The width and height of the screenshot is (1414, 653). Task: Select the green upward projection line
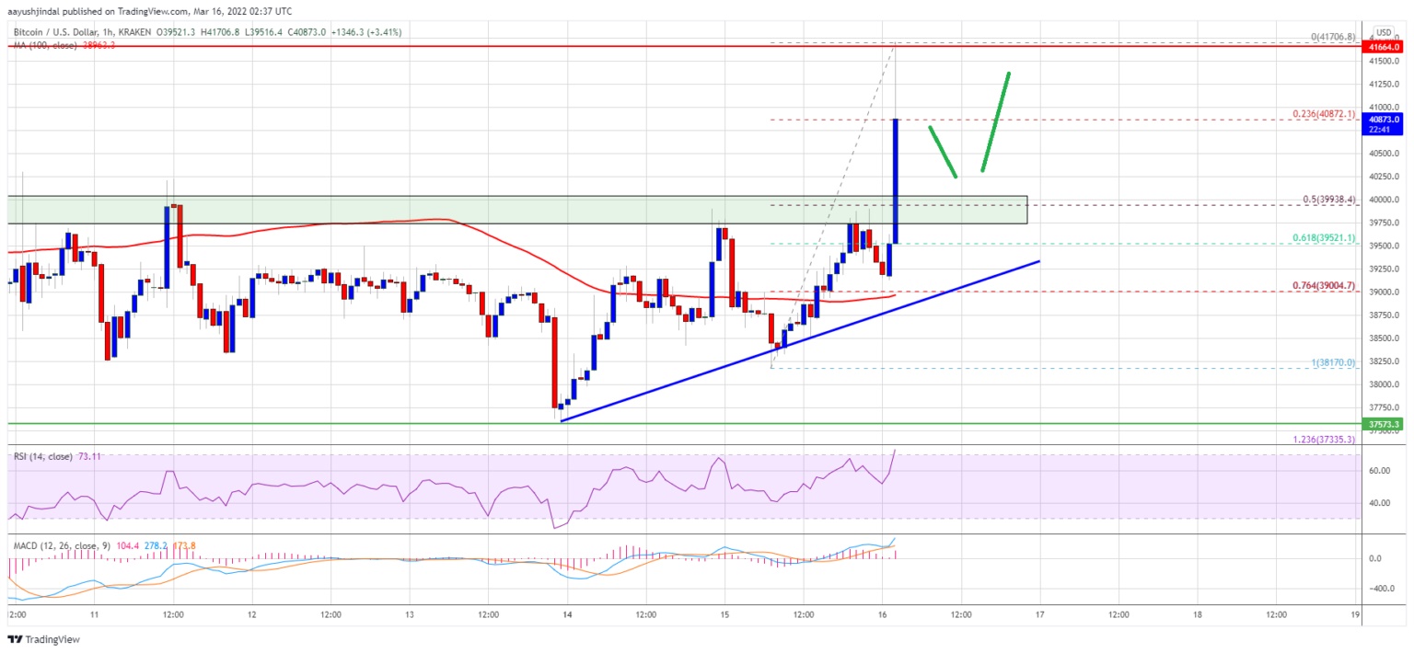click(x=996, y=121)
